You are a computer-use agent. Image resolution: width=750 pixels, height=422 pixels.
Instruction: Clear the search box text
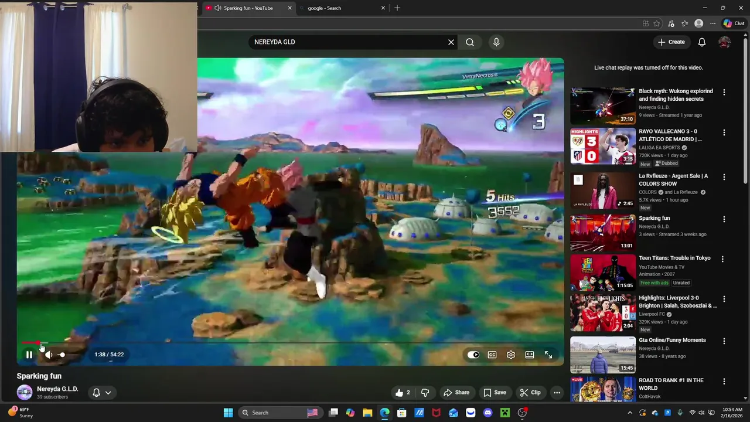click(451, 42)
